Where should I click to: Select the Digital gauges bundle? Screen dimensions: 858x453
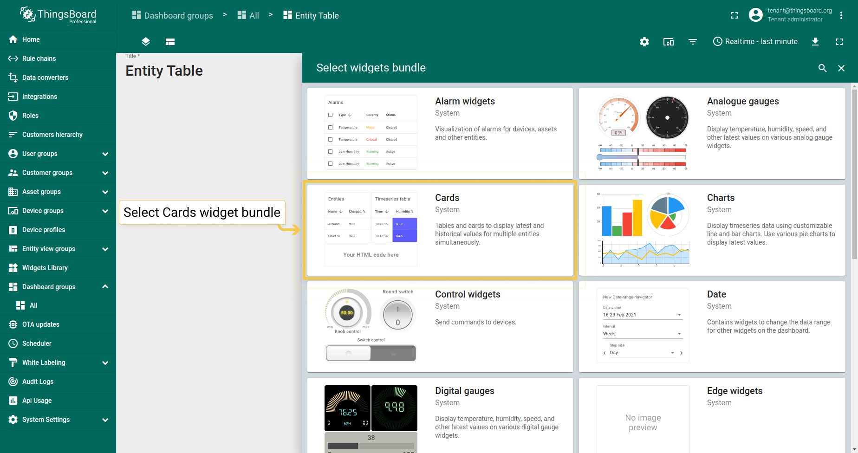pyautogui.click(x=440, y=415)
